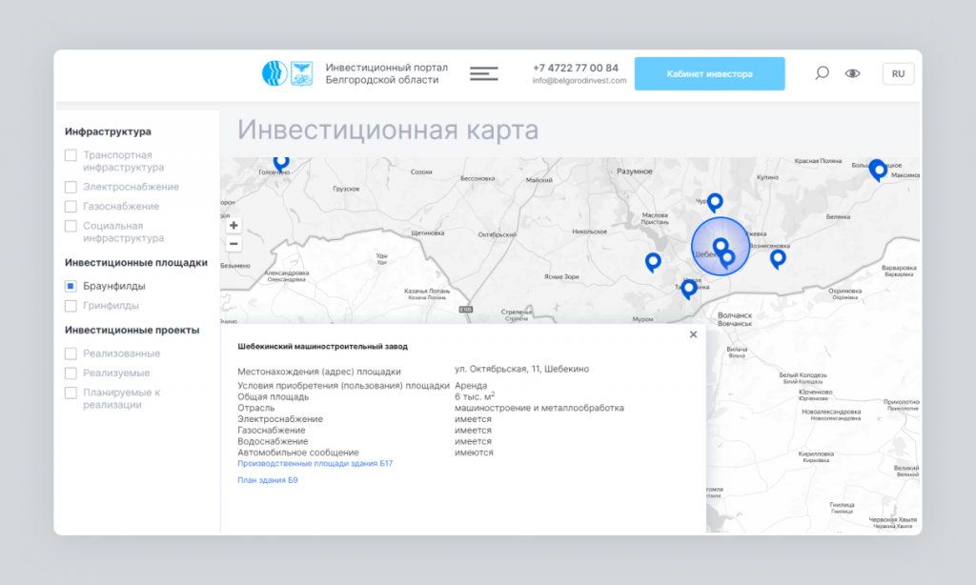Click Разумное label on map

634,171
